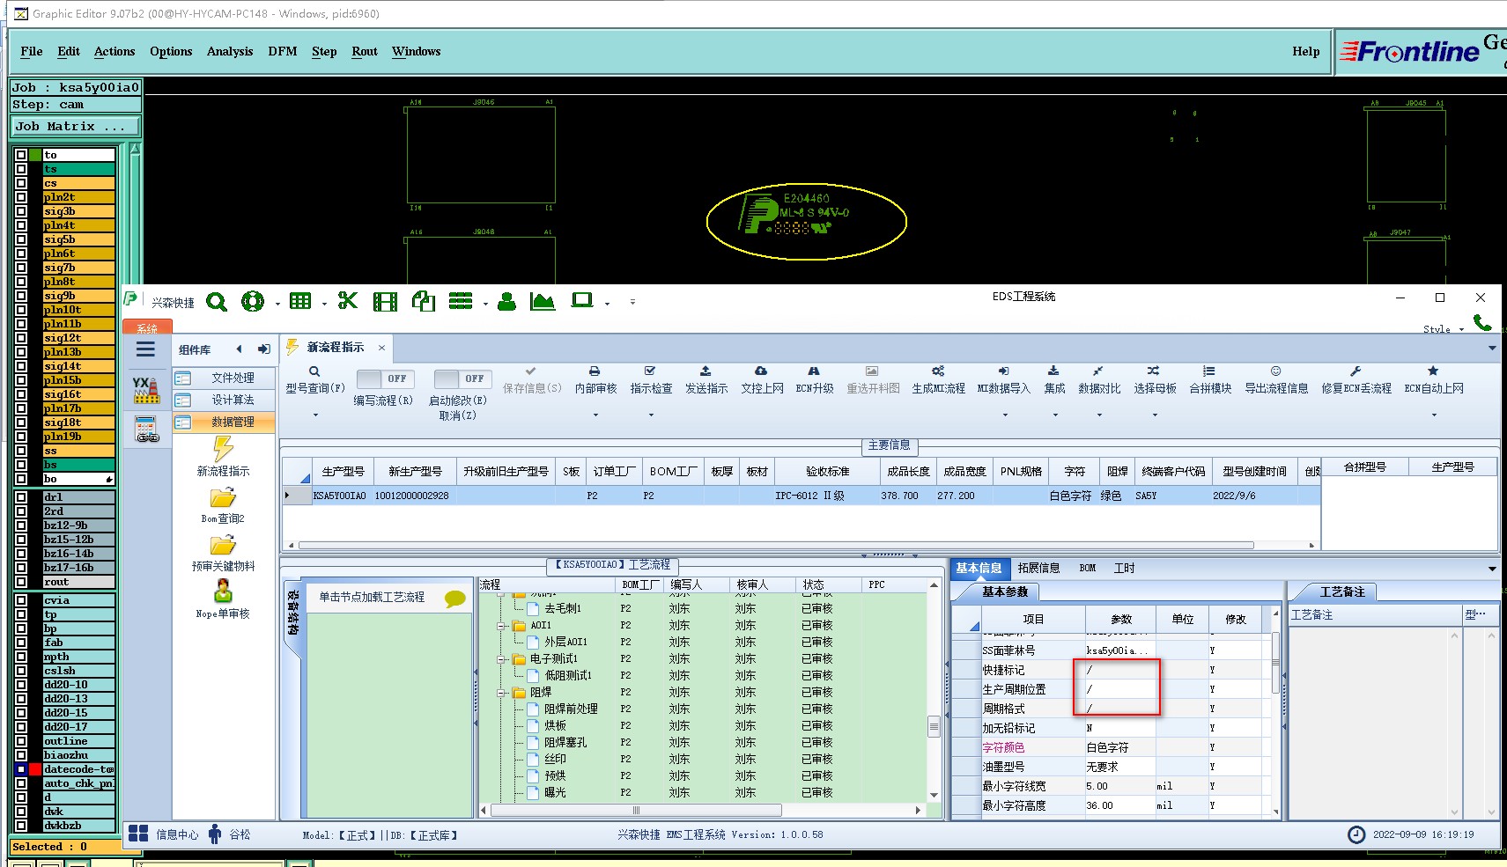Switch to 拓展信息 tab
Viewport: 1507px width, 867px height.
coord(1038,568)
